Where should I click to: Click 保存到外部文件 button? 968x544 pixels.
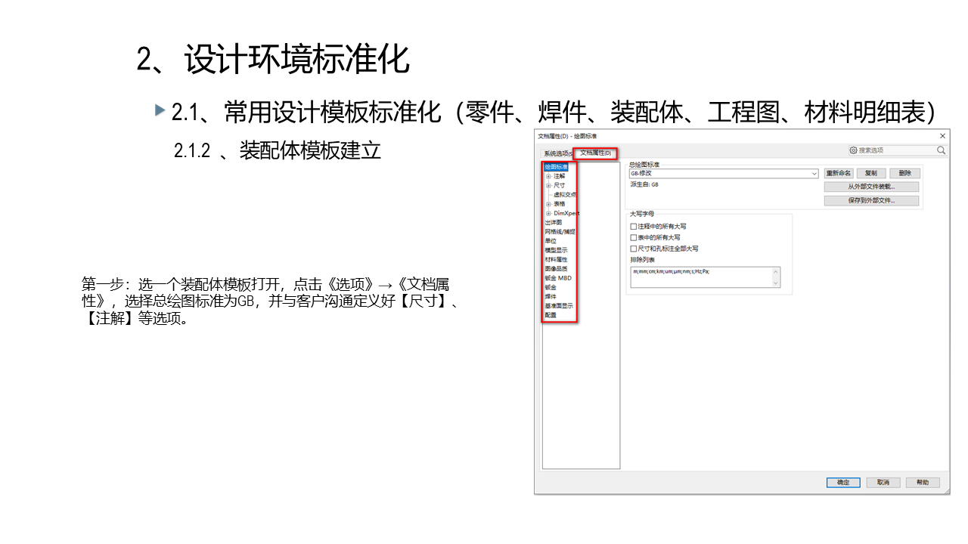pos(871,201)
